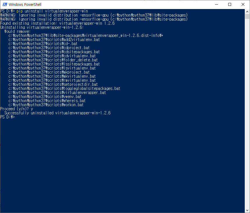250x213 pixels.
Task: Click the vwenv.bat path line
Action: tap(45, 97)
